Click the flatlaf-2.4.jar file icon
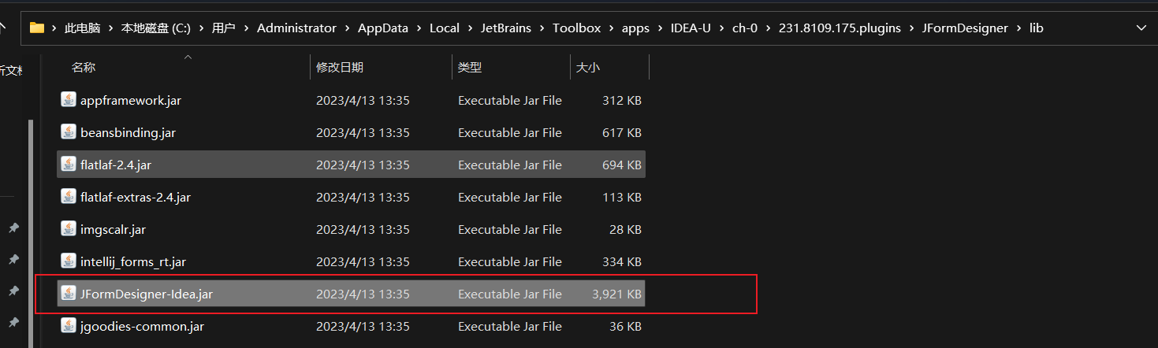This screenshot has width=1158, height=348. coord(69,165)
